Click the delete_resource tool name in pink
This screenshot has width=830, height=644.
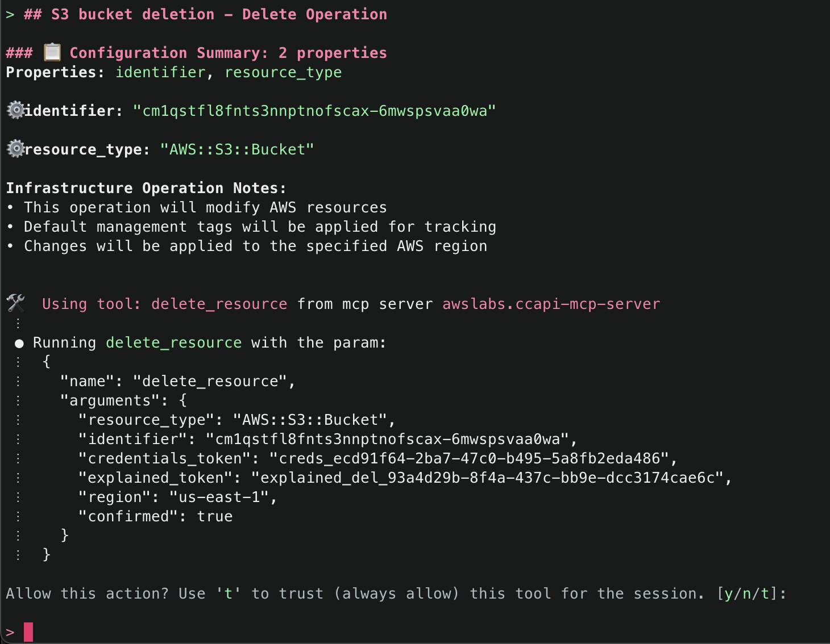coord(219,304)
